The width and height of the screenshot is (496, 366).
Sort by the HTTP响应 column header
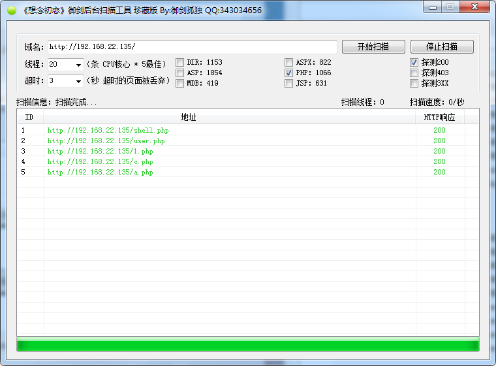tap(440, 117)
